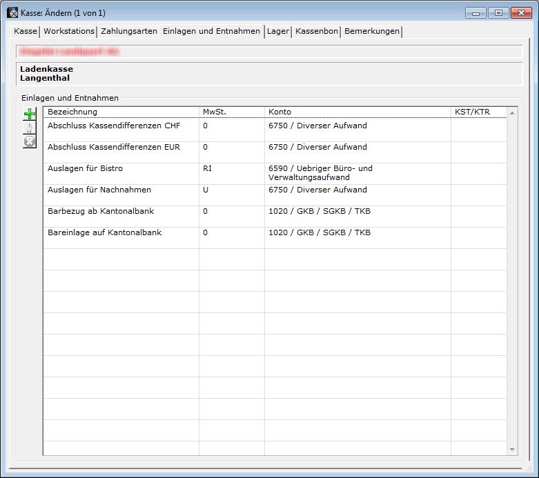Image resolution: width=539 pixels, height=478 pixels.
Task: Click the Bareinlage auf Kantonalbank entry
Action: pos(105,233)
